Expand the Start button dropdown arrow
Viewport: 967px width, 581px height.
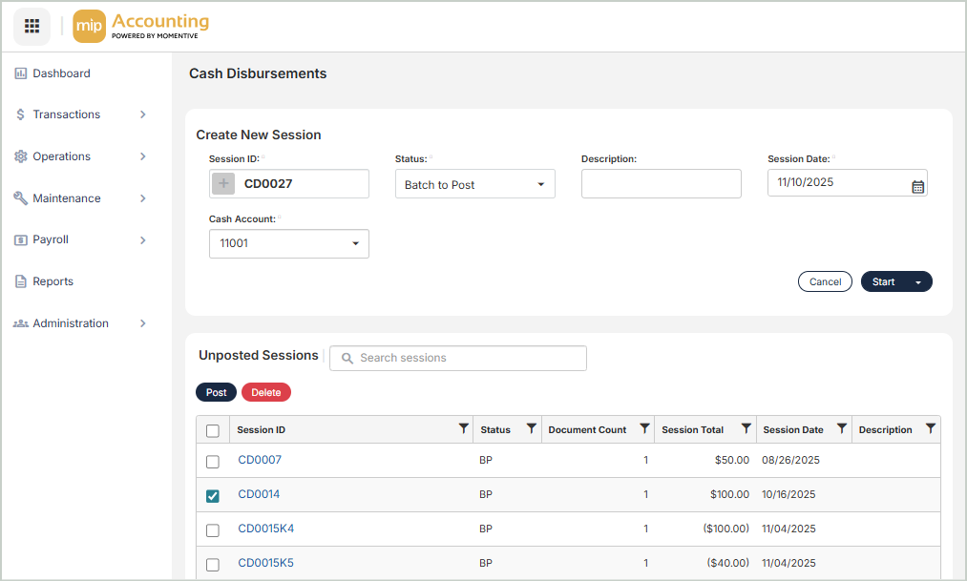pos(918,282)
